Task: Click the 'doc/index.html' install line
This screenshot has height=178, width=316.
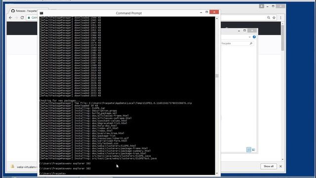Action: tap(77, 131)
